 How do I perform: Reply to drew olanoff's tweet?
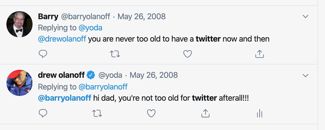pyautogui.click(x=43, y=113)
